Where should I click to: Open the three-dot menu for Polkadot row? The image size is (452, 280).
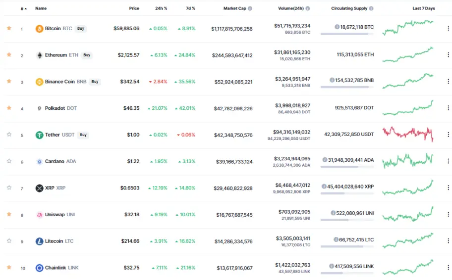(x=448, y=108)
